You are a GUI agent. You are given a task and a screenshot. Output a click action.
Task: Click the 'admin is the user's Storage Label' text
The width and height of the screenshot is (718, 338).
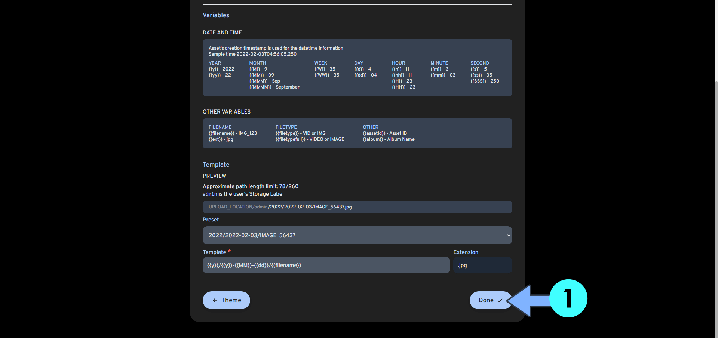[243, 194]
